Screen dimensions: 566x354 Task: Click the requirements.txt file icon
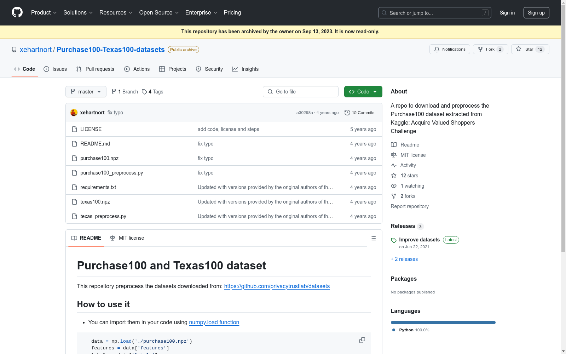[x=74, y=187]
